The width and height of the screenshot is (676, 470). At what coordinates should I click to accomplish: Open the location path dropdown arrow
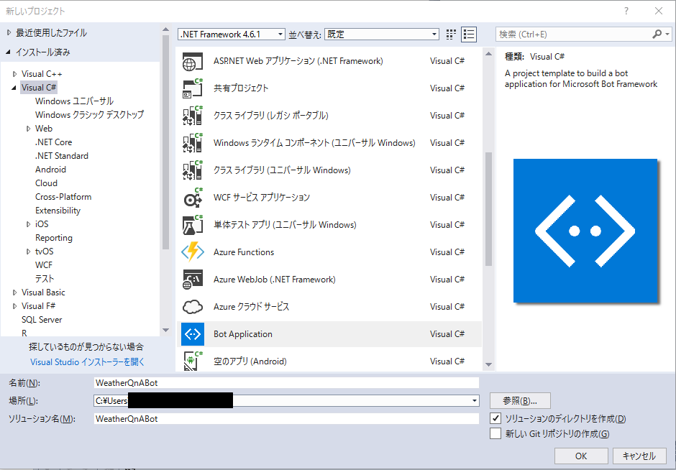pos(474,400)
